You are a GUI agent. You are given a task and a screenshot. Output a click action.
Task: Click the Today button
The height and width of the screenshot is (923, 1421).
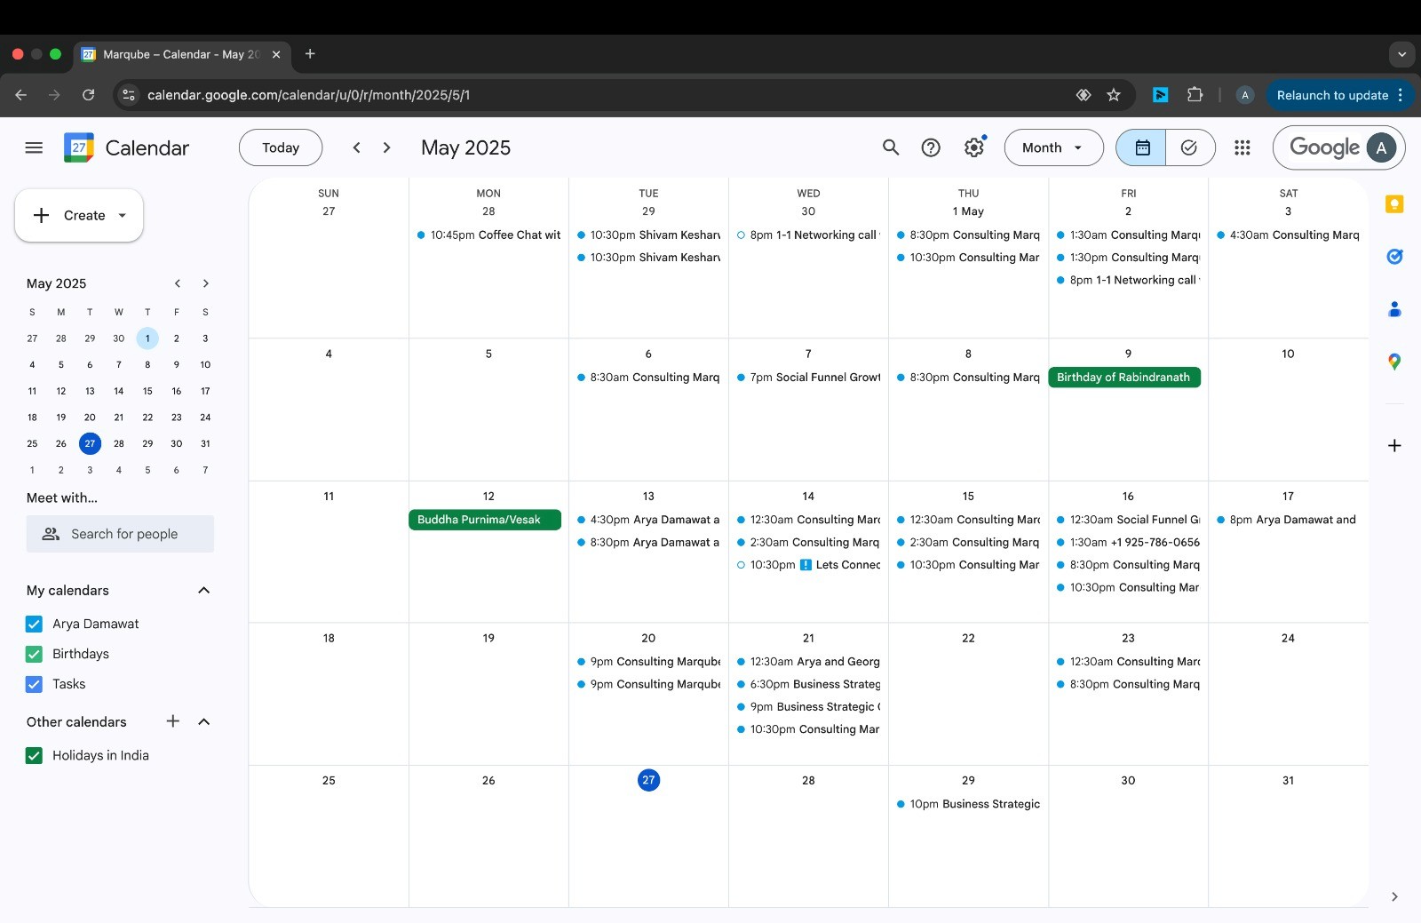(281, 147)
